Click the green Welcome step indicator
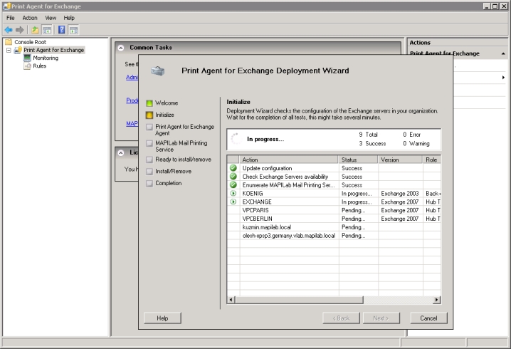Viewport: 511px width, 349px height. (149, 103)
